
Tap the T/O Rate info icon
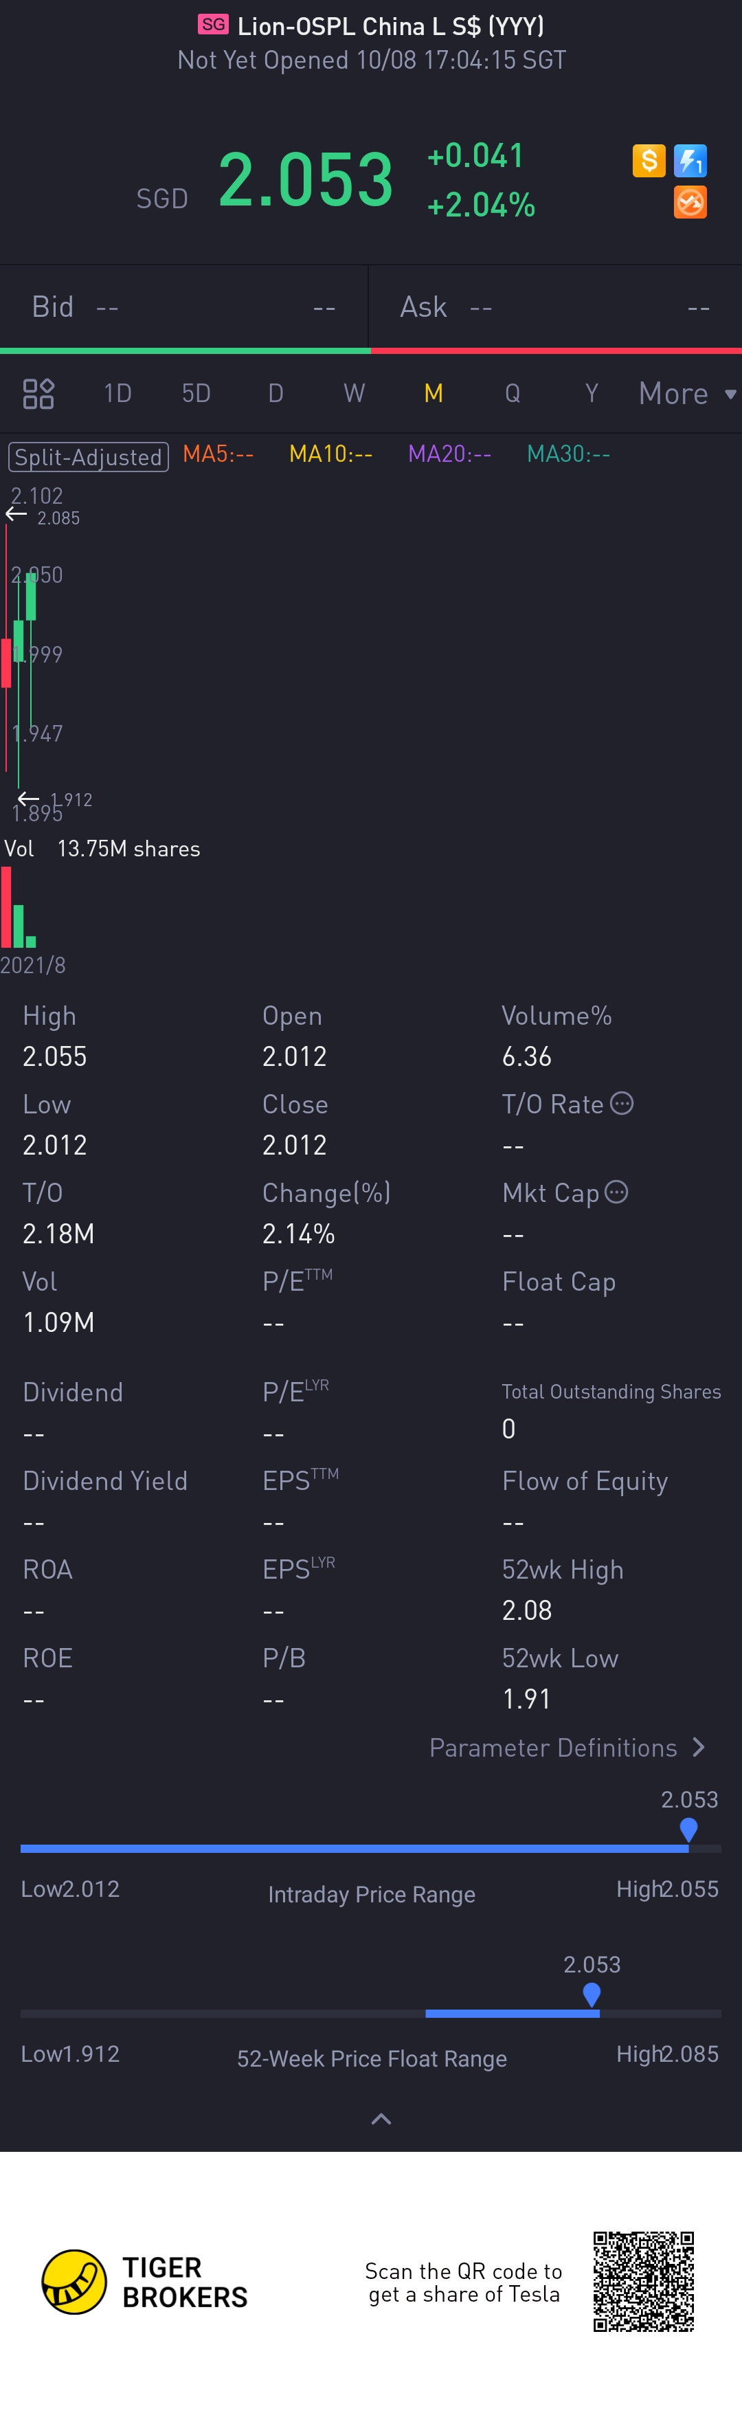622,1104
